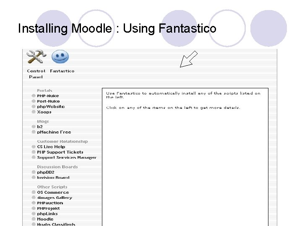302x226 pixels.
Task: Click the bullet beside Support Services Manager
Action: click(x=34, y=157)
